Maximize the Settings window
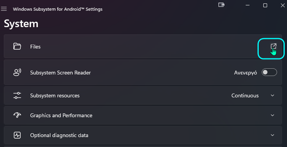 pos(265,5)
